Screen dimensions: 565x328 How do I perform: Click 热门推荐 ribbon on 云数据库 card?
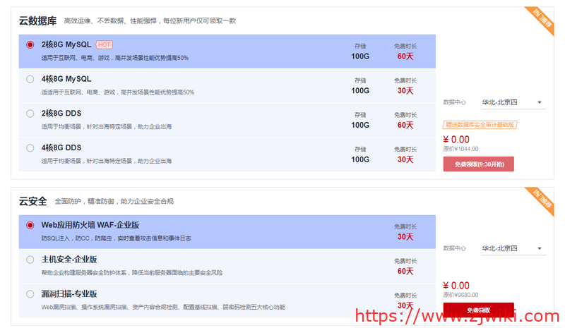(x=542, y=19)
